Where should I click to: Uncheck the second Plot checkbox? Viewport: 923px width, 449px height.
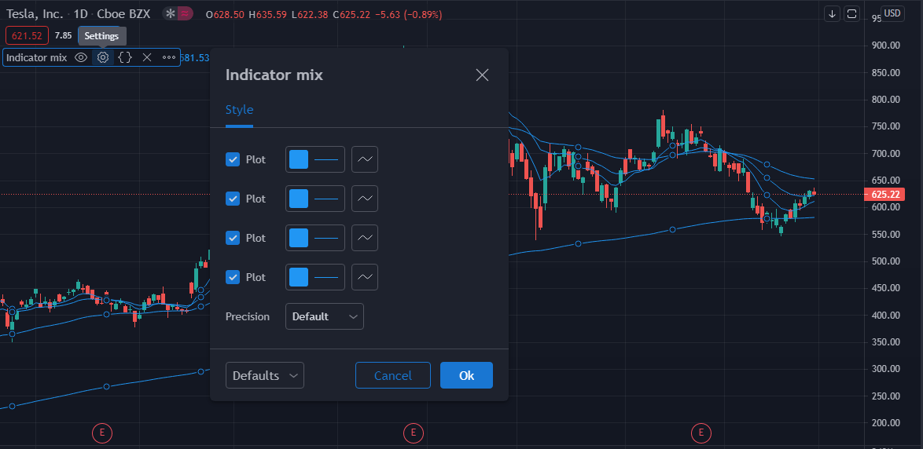pos(233,199)
